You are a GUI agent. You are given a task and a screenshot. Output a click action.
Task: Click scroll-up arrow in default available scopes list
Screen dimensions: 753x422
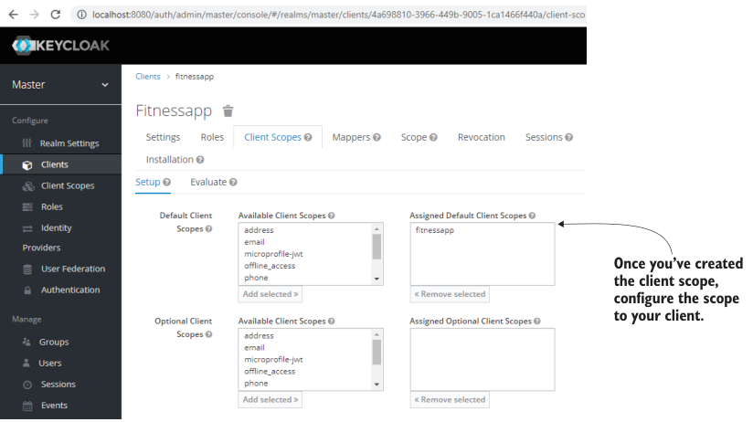pyautogui.click(x=377, y=228)
